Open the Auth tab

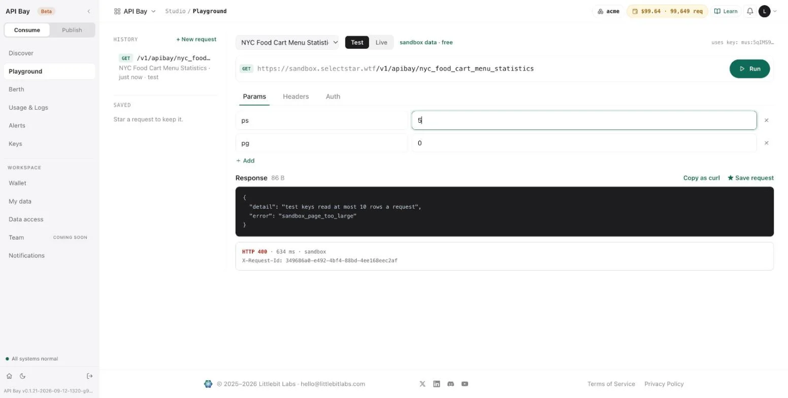333,96
